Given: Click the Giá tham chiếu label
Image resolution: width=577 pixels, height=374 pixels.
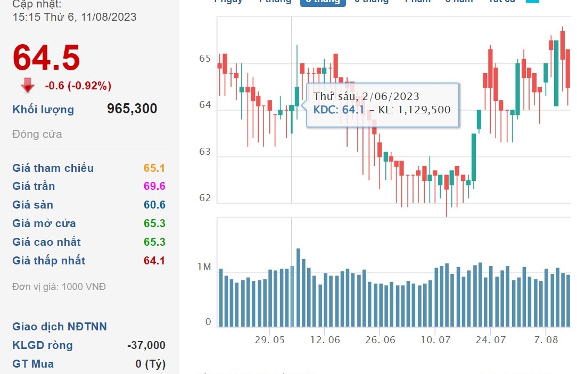Looking at the screenshot, I should pyautogui.click(x=53, y=168).
